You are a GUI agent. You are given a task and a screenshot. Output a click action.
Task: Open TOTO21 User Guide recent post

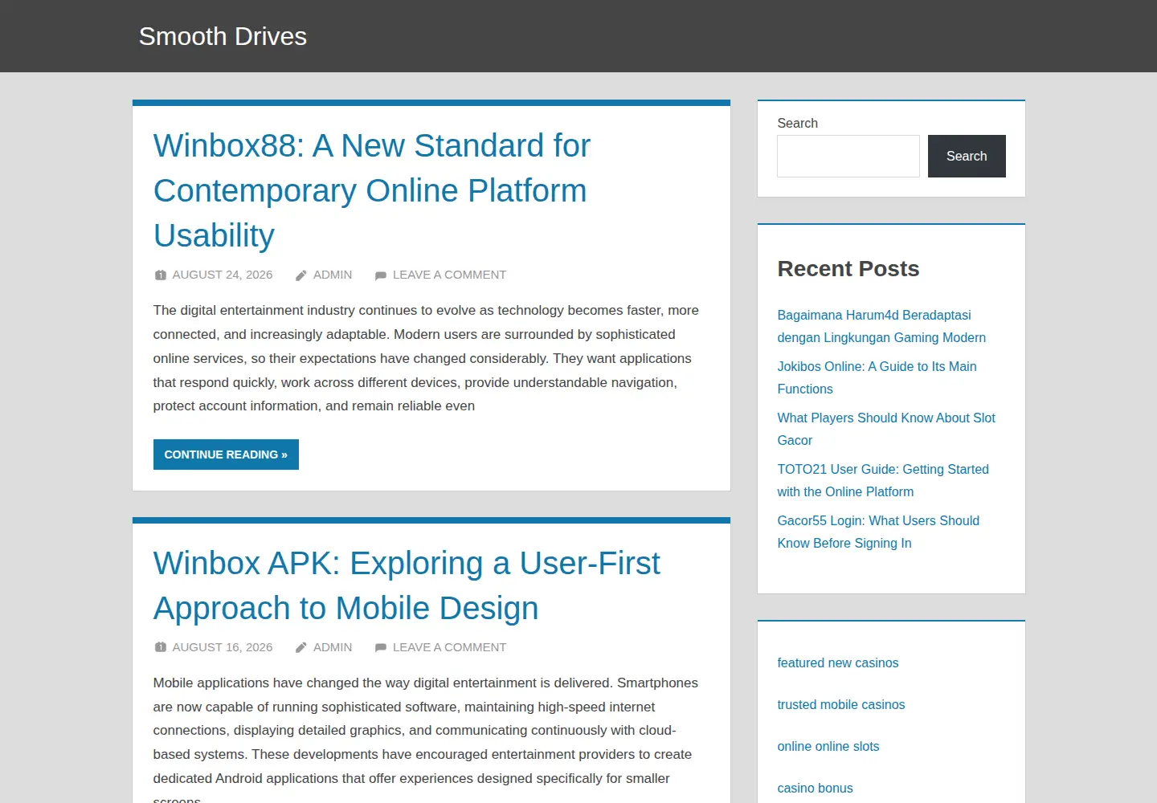point(883,480)
